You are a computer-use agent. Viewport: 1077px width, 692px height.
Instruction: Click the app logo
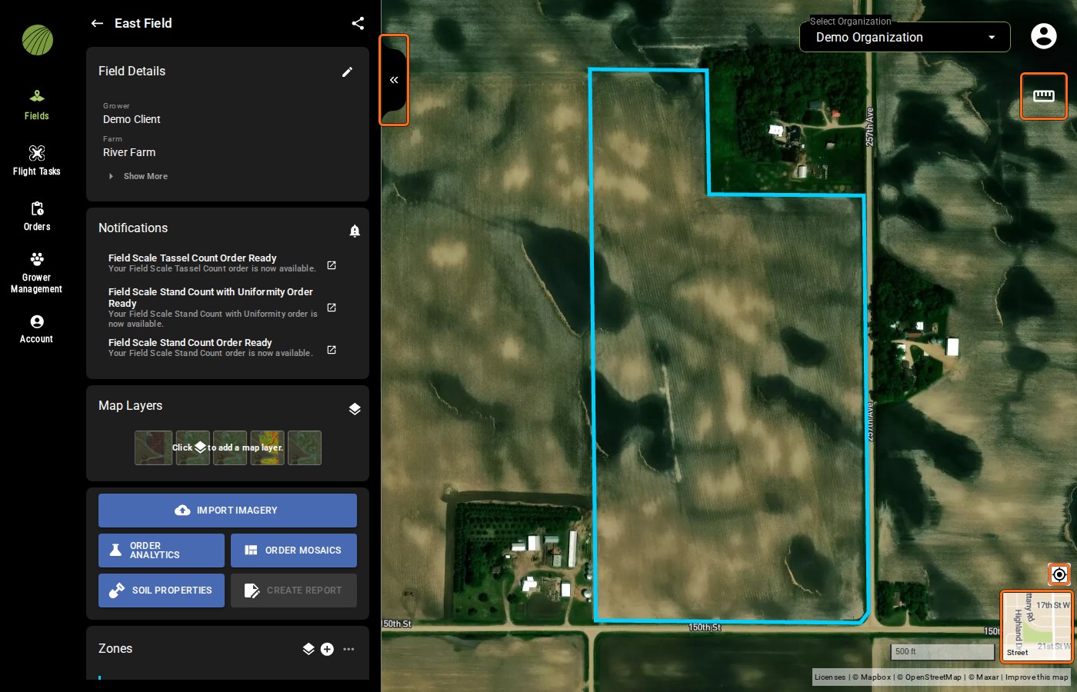pos(37,40)
